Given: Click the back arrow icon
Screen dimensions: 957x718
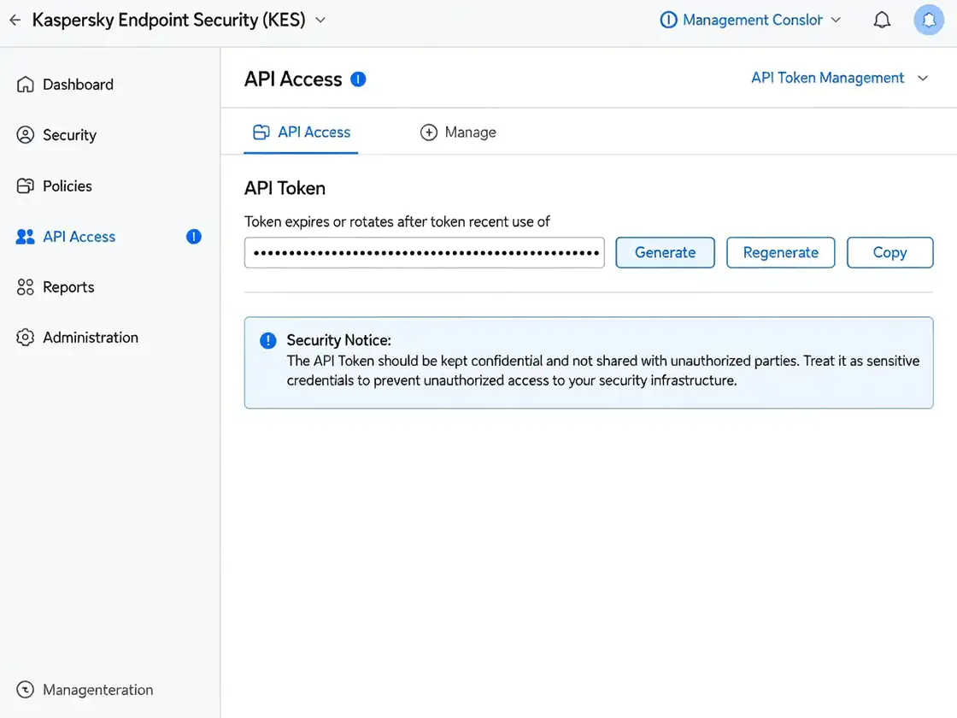Looking at the screenshot, I should (15, 21).
